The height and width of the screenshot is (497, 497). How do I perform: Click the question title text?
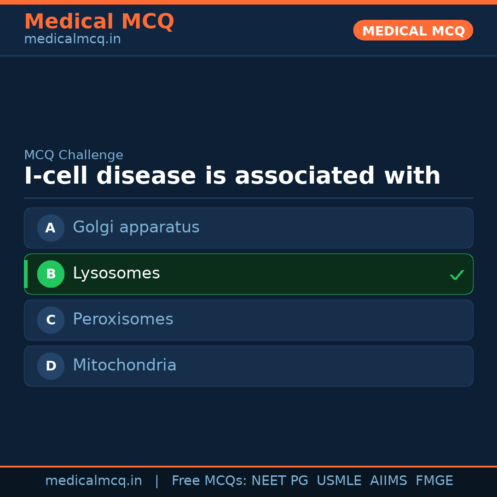[x=232, y=175]
